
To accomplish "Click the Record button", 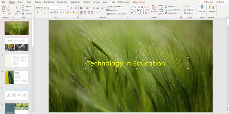I will (208, 2).
